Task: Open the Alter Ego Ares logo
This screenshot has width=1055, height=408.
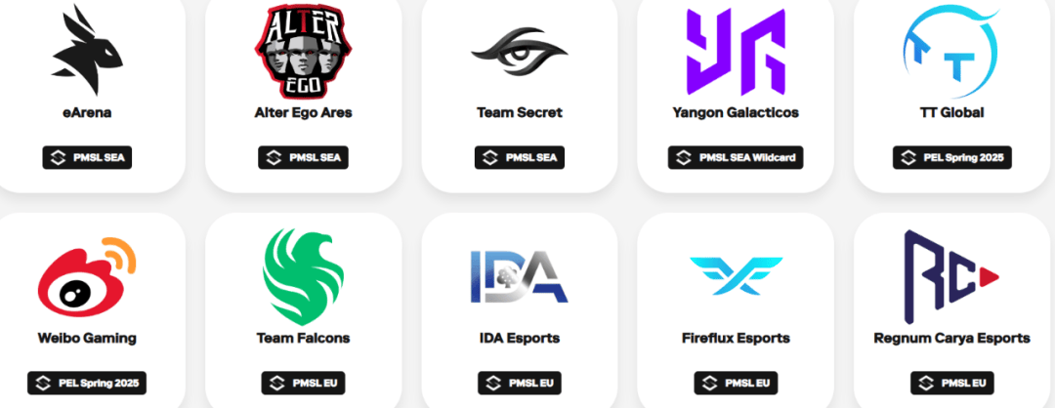Action: (x=304, y=51)
